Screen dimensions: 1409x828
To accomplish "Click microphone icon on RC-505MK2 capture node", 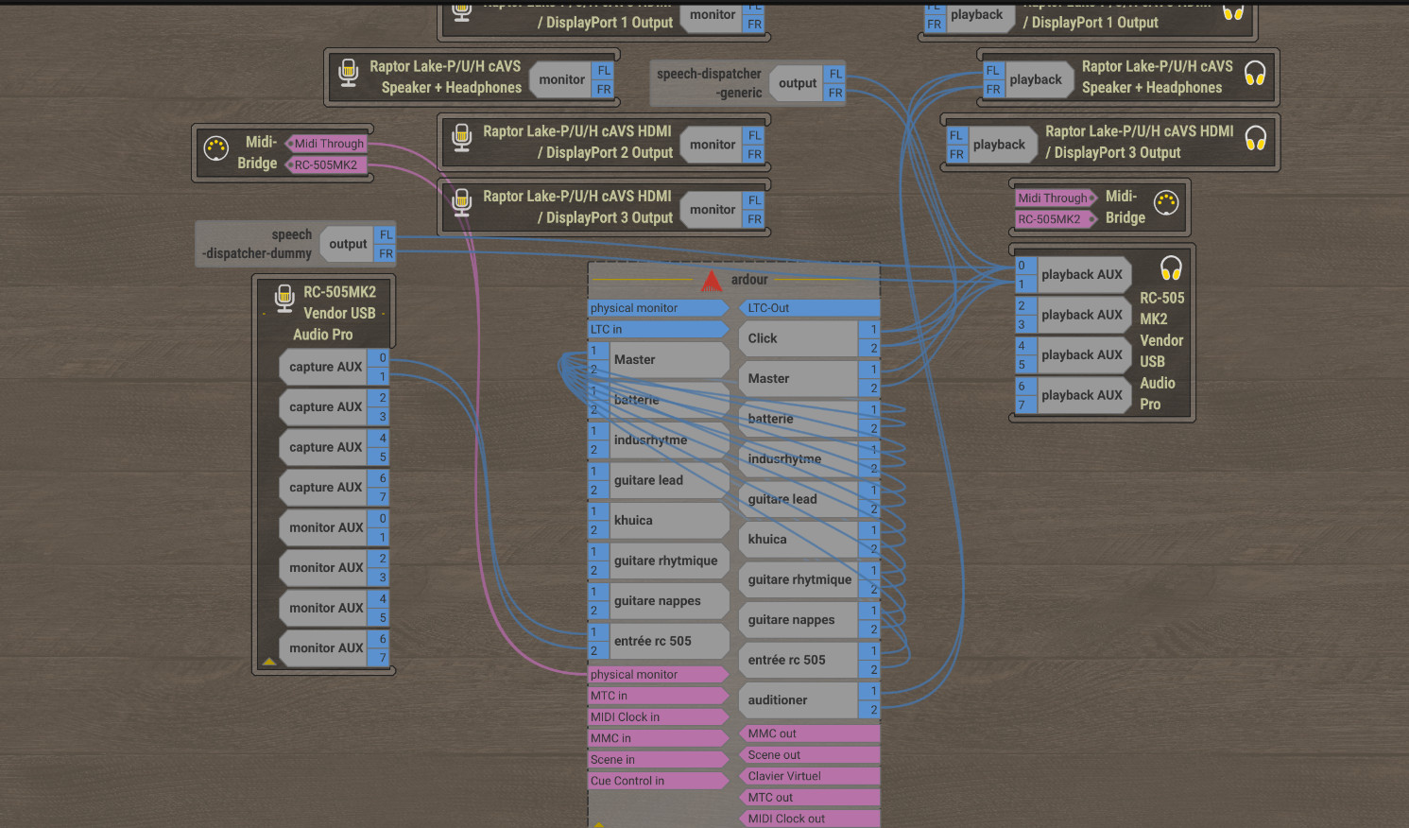I will tap(284, 299).
